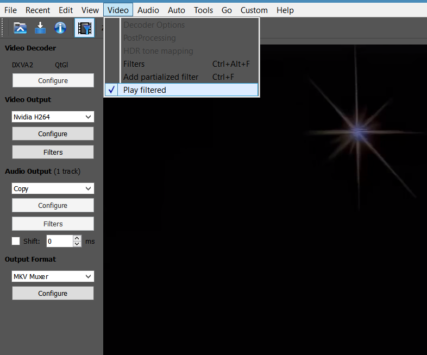Click the DXVA2 decoder label
This screenshot has height=355, width=427.
point(22,65)
